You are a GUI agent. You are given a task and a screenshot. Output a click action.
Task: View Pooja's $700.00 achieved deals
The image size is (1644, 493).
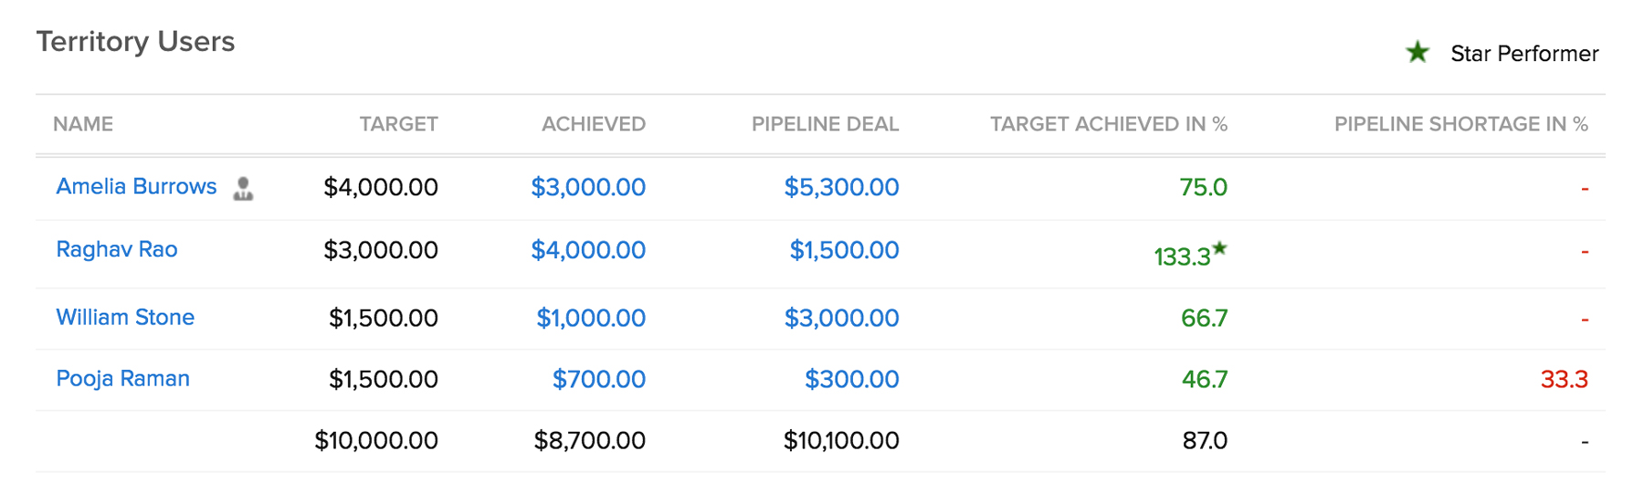[x=599, y=379]
